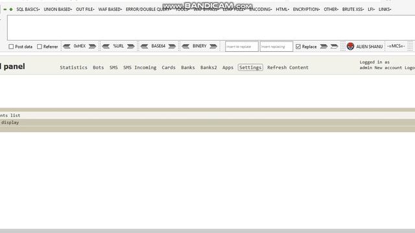
Task: Focus the 'insert to replace' field
Action: [242, 47]
